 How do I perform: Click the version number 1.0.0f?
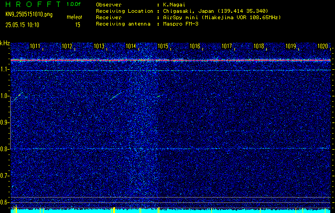(73, 4)
